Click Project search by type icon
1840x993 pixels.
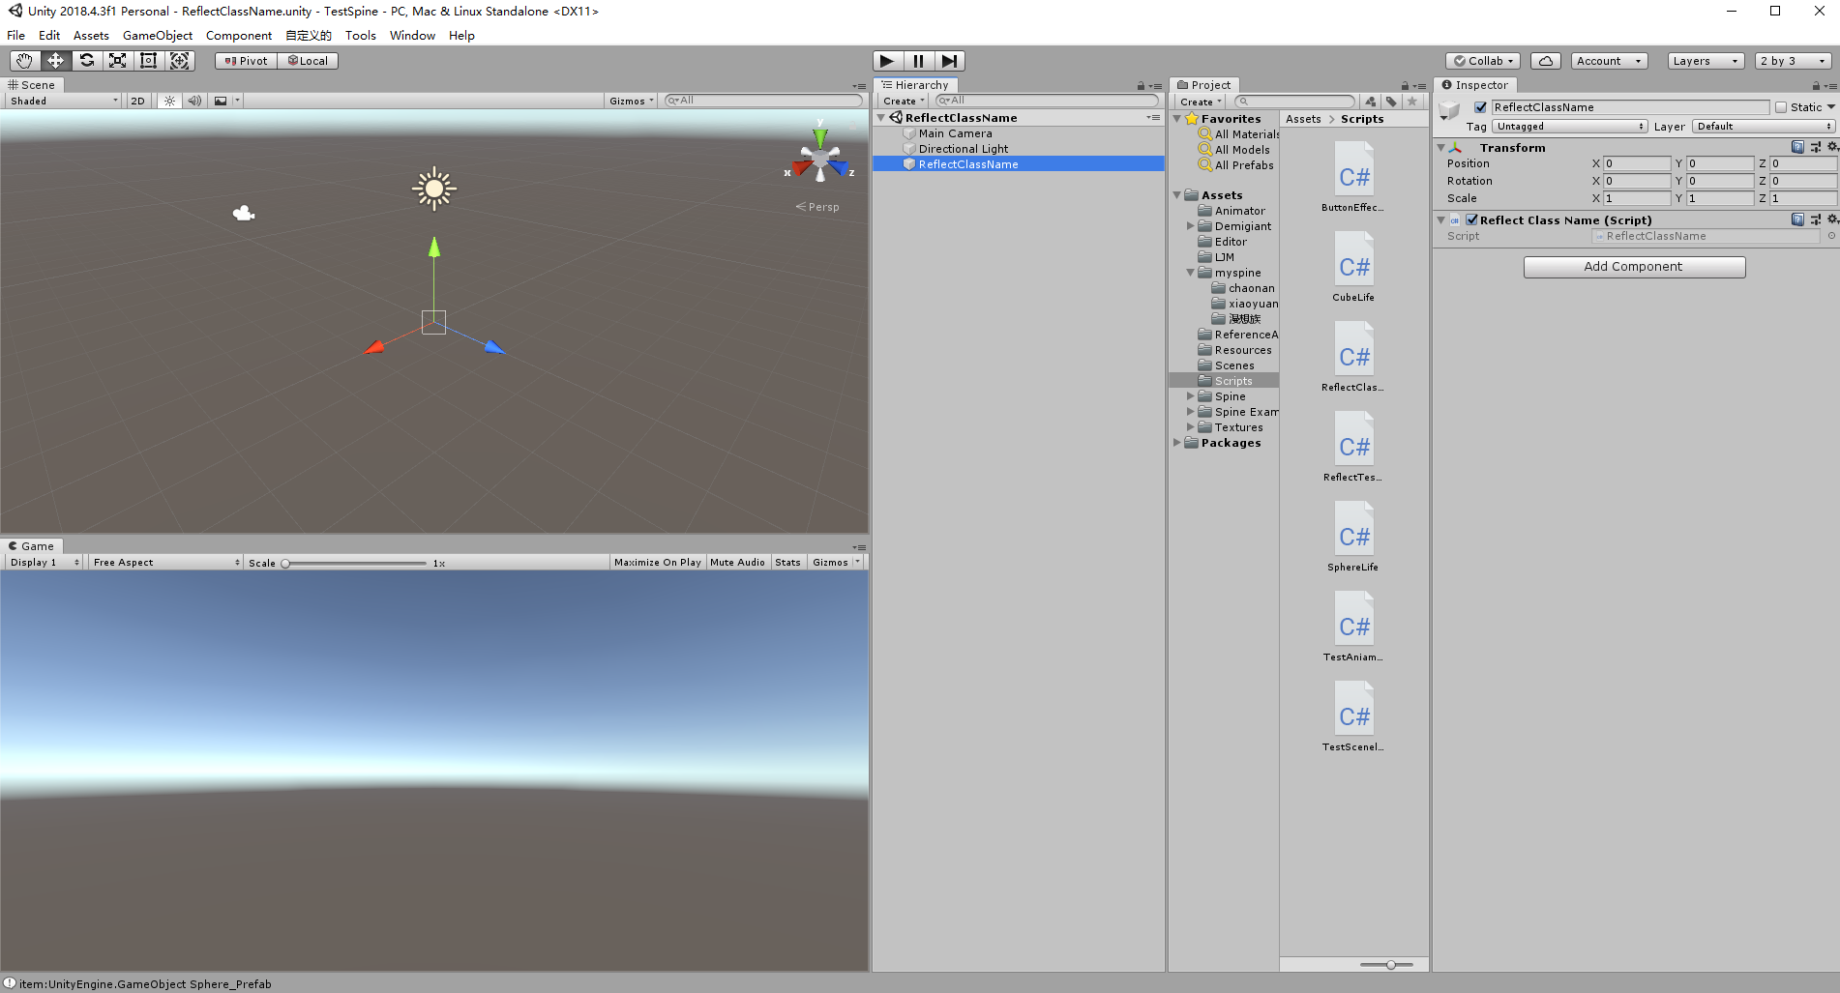(x=1371, y=102)
